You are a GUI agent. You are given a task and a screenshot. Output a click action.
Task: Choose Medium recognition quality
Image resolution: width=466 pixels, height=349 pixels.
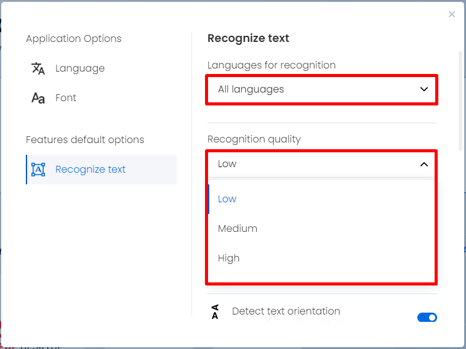[321, 228]
